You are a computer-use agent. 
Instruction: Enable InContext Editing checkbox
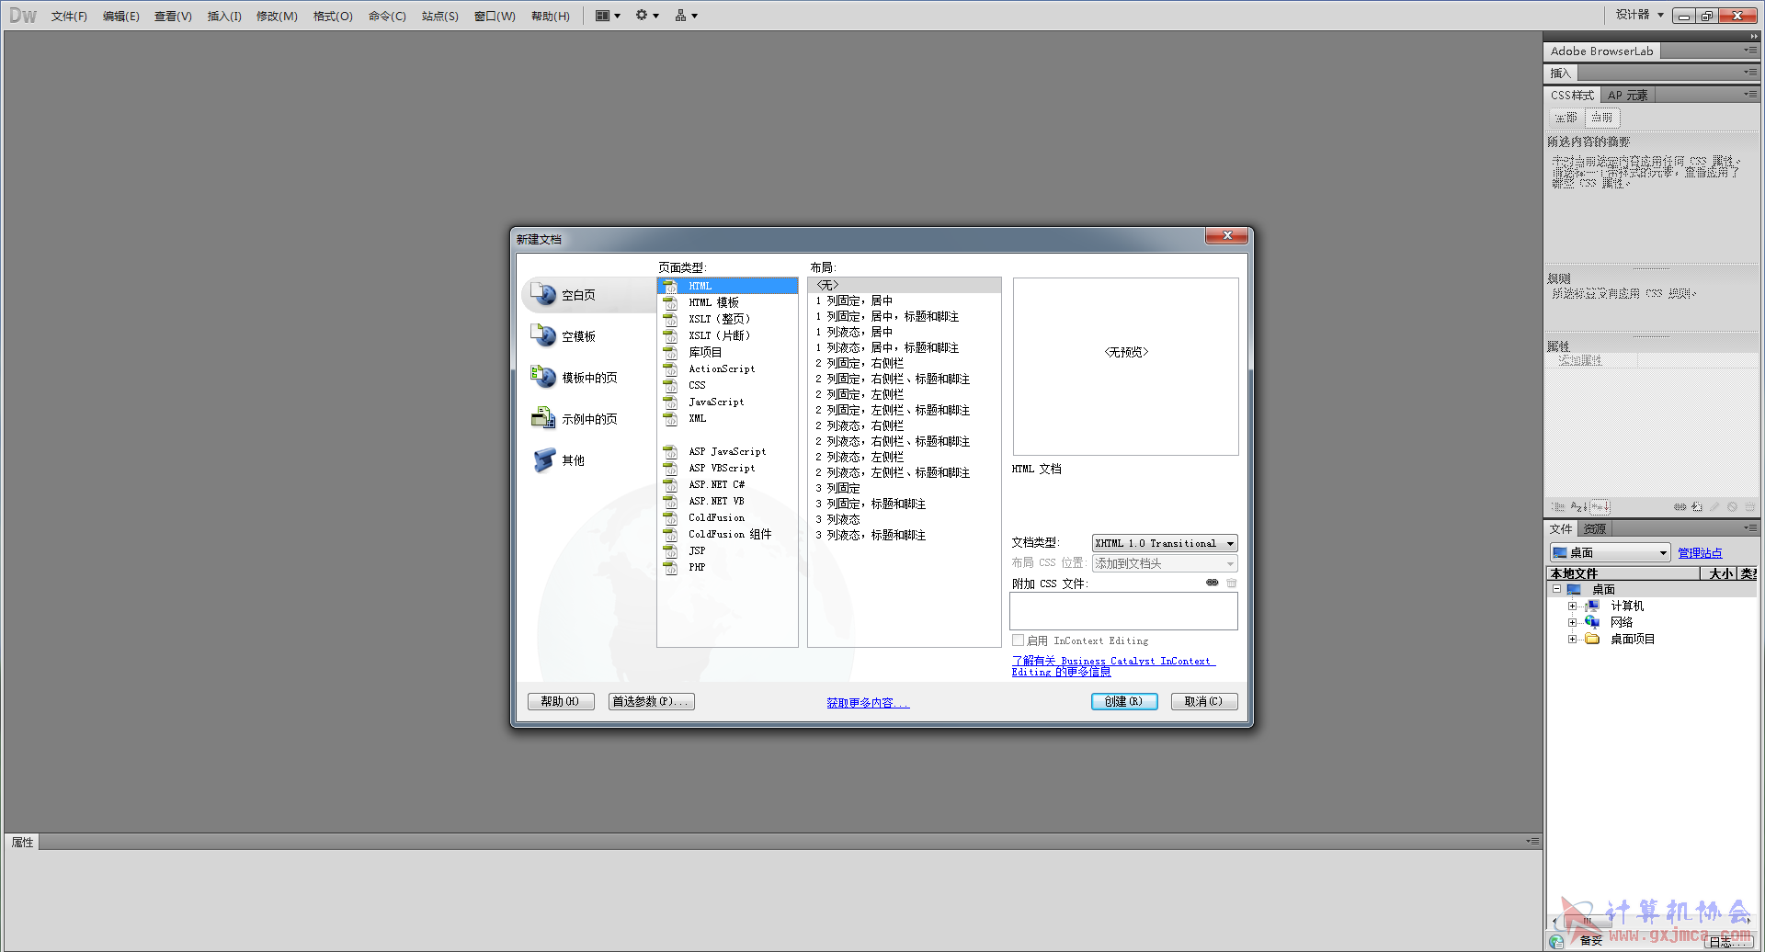(1019, 640)
